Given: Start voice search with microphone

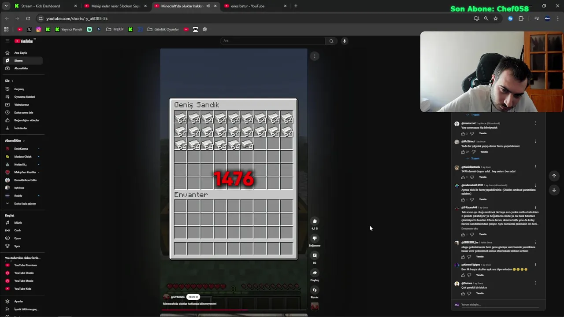Looking at the screenshot, I should [x=345, y=41].
